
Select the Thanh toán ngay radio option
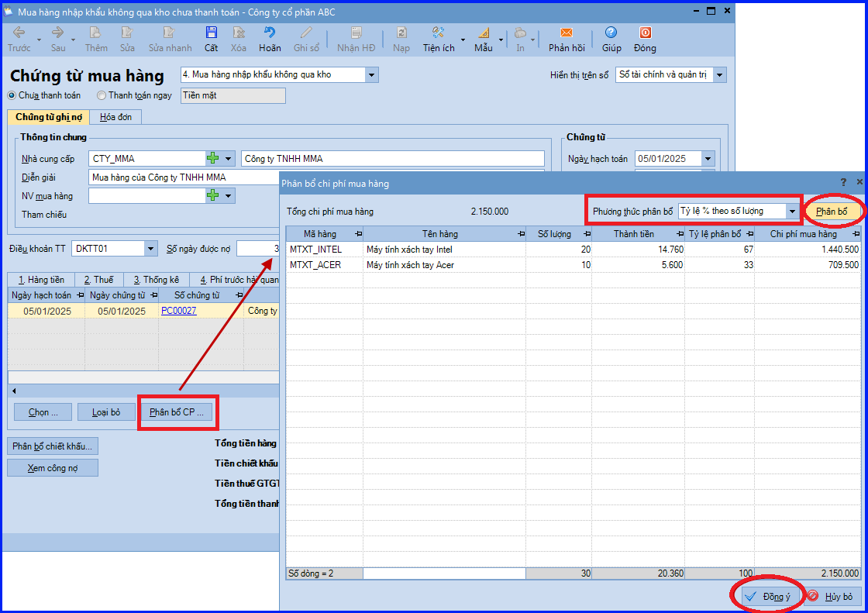[102, 95]
